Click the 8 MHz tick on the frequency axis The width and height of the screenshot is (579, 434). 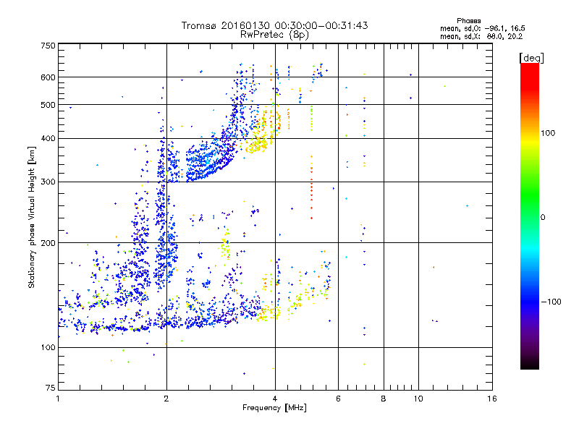coord(384,399)
